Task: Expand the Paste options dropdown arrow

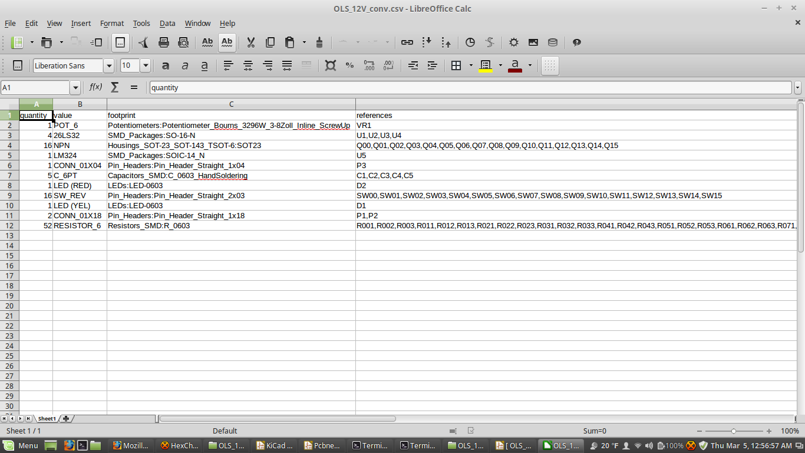Action: click(304, 42)
